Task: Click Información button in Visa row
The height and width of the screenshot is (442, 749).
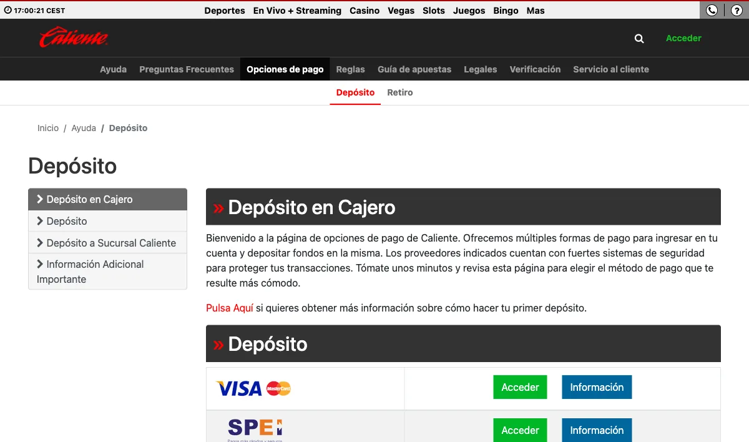Action: tap(597, 387)
